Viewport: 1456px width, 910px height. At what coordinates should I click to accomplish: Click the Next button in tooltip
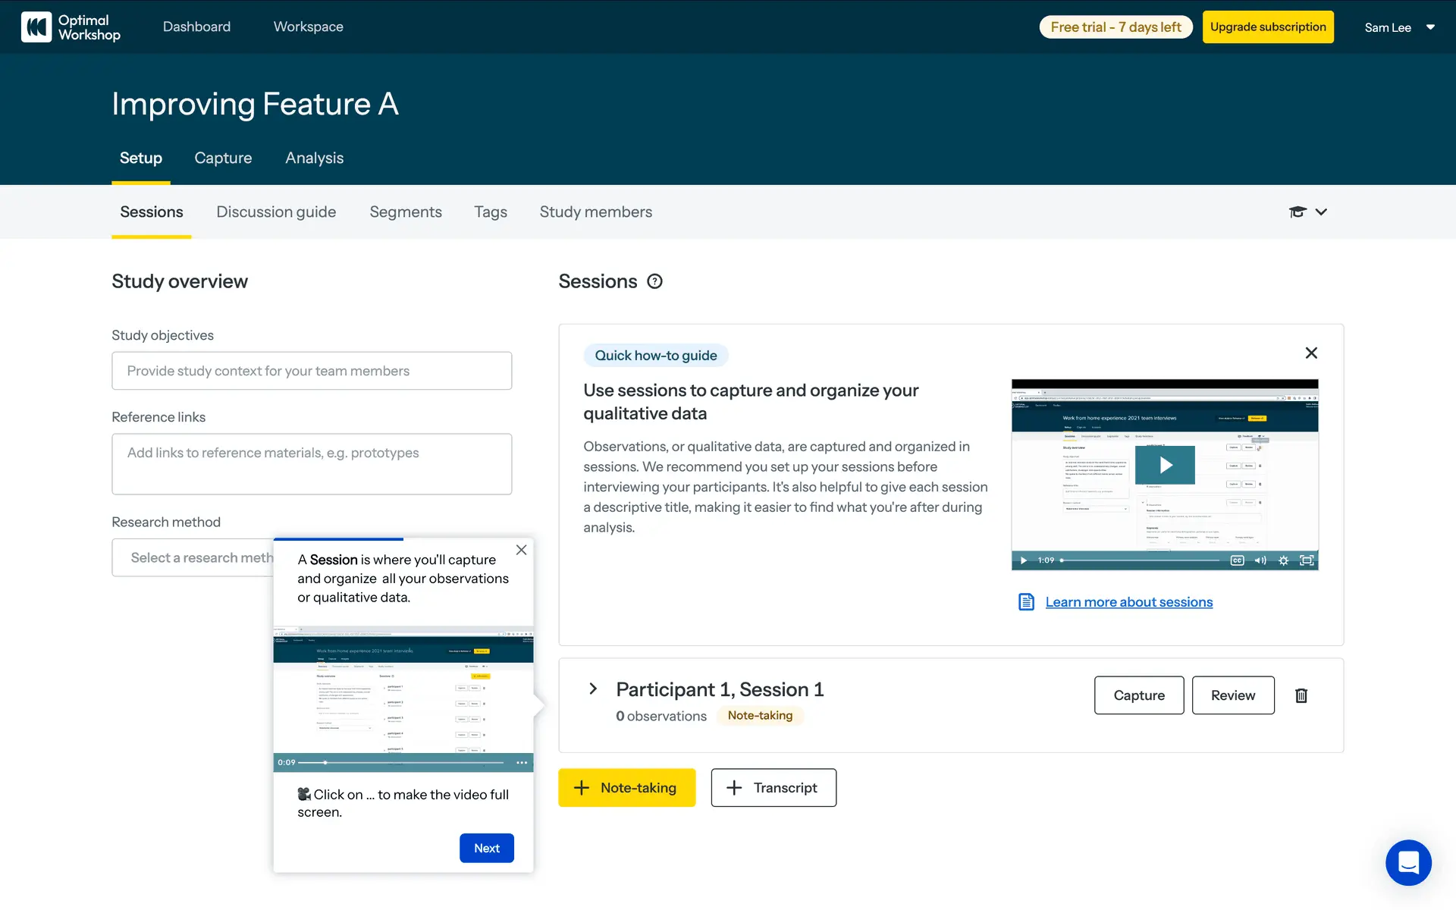click(x=486, y=848)
